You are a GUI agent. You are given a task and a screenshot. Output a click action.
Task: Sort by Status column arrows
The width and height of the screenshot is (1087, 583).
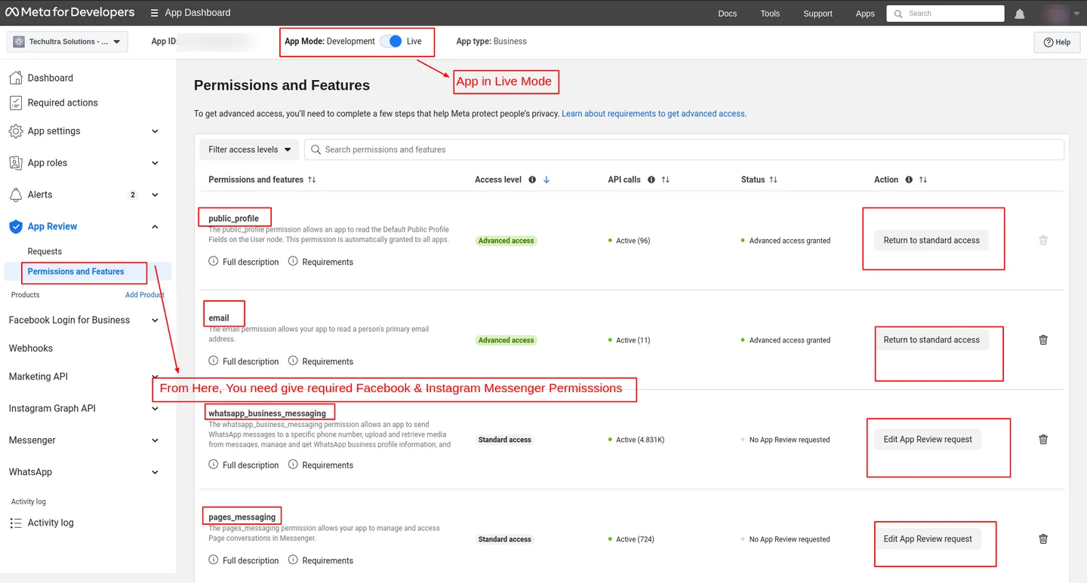(773, 180)
